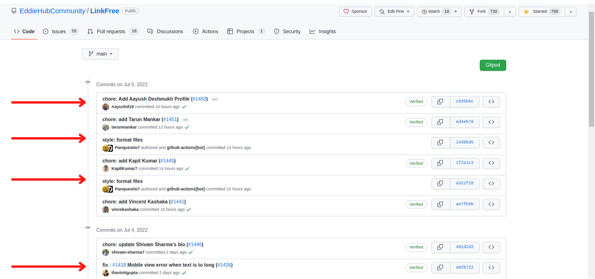The image size is (595, 279).
Task: Click the vertical page scrollbar
Action: tap(591, 70)
